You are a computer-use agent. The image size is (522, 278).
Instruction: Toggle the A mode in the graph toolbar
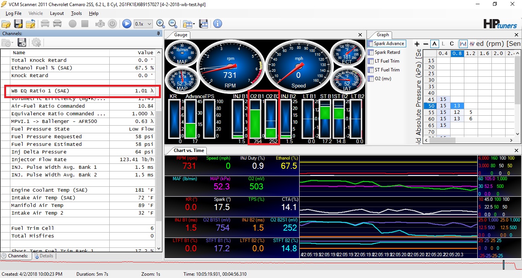(434, 44)
